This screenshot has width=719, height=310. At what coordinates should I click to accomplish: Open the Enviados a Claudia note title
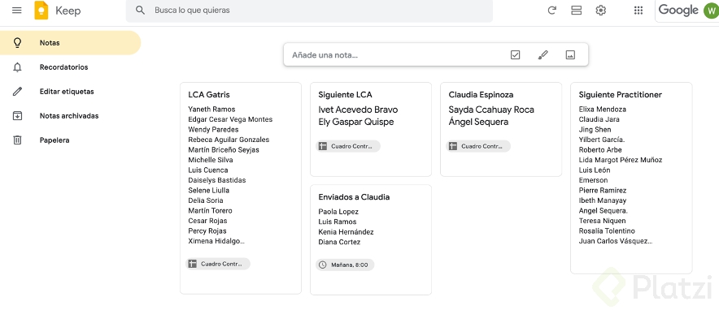click(354, 197)
